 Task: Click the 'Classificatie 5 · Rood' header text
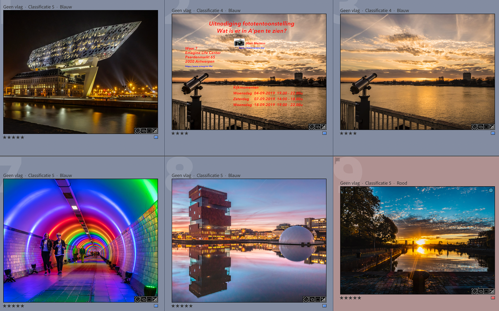click(x=386, y=183)
